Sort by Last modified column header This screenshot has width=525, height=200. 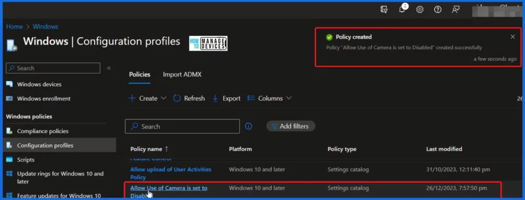(x=444, y=149)
